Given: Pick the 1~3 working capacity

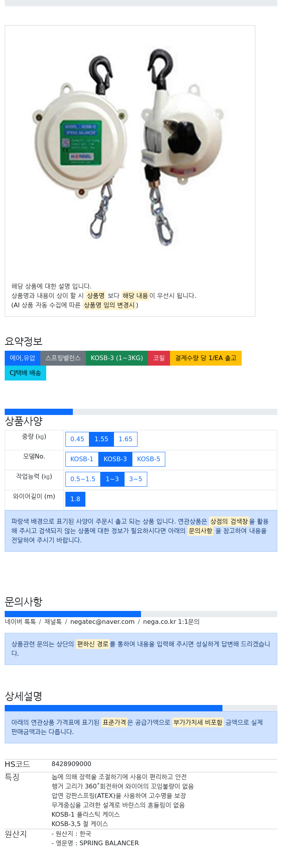Looking at the screenshot, I should [112, 479].
